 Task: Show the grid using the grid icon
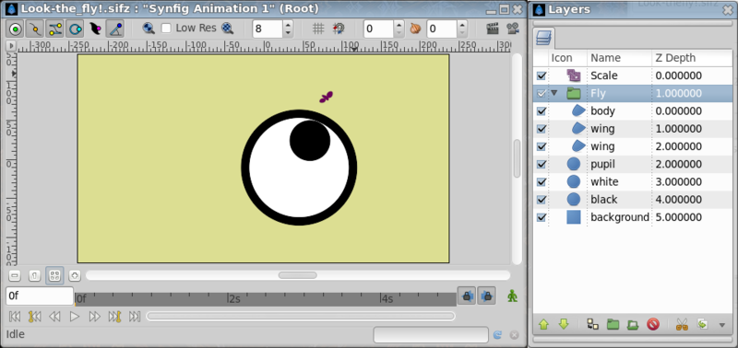point(318,29)
